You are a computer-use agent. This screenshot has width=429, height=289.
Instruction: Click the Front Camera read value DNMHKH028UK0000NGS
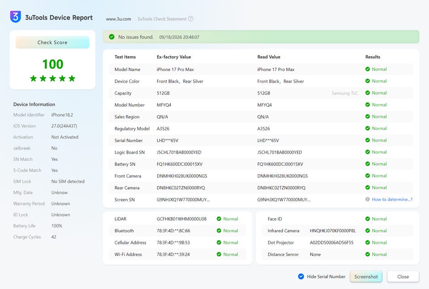282,176
